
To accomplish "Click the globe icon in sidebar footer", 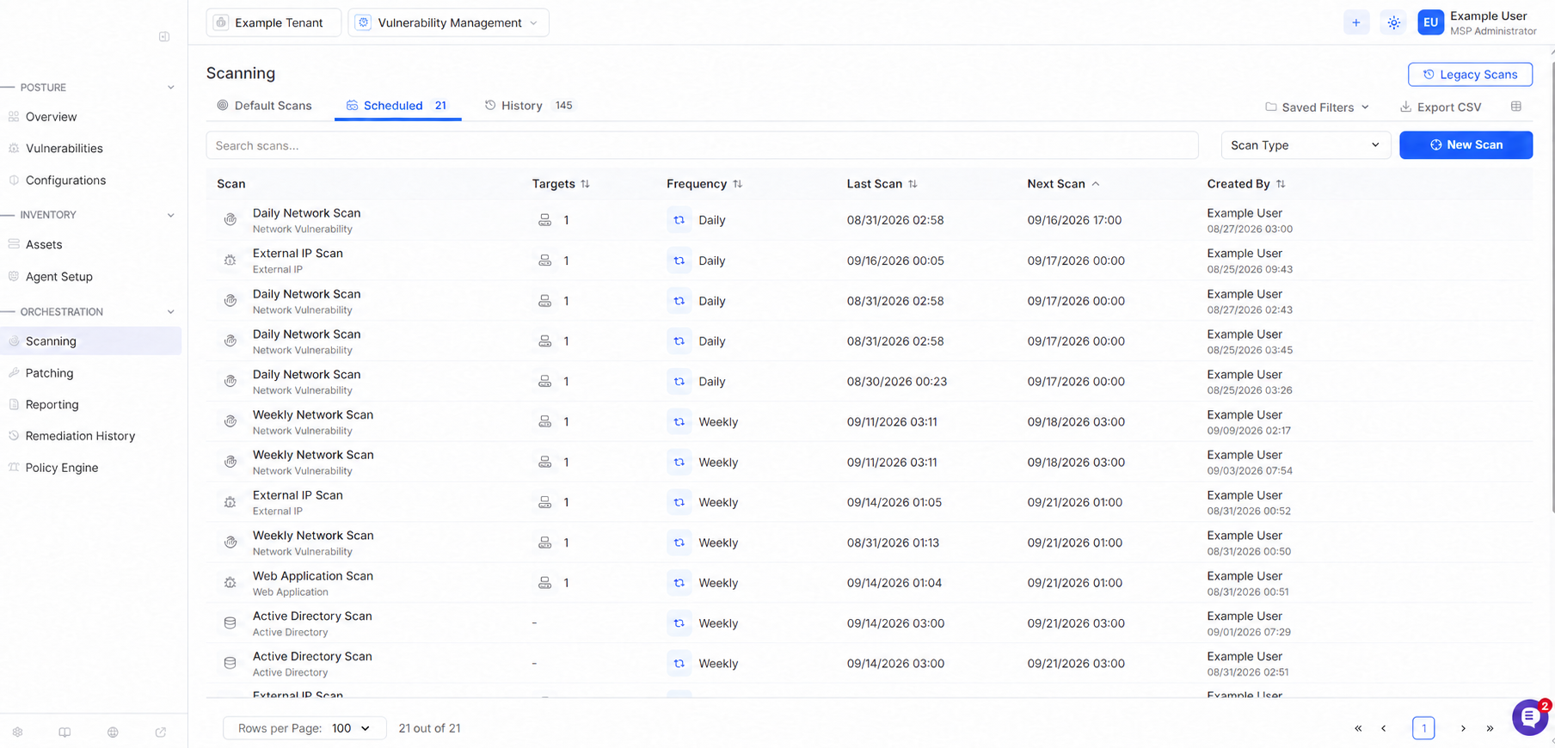I will (113, 733).
